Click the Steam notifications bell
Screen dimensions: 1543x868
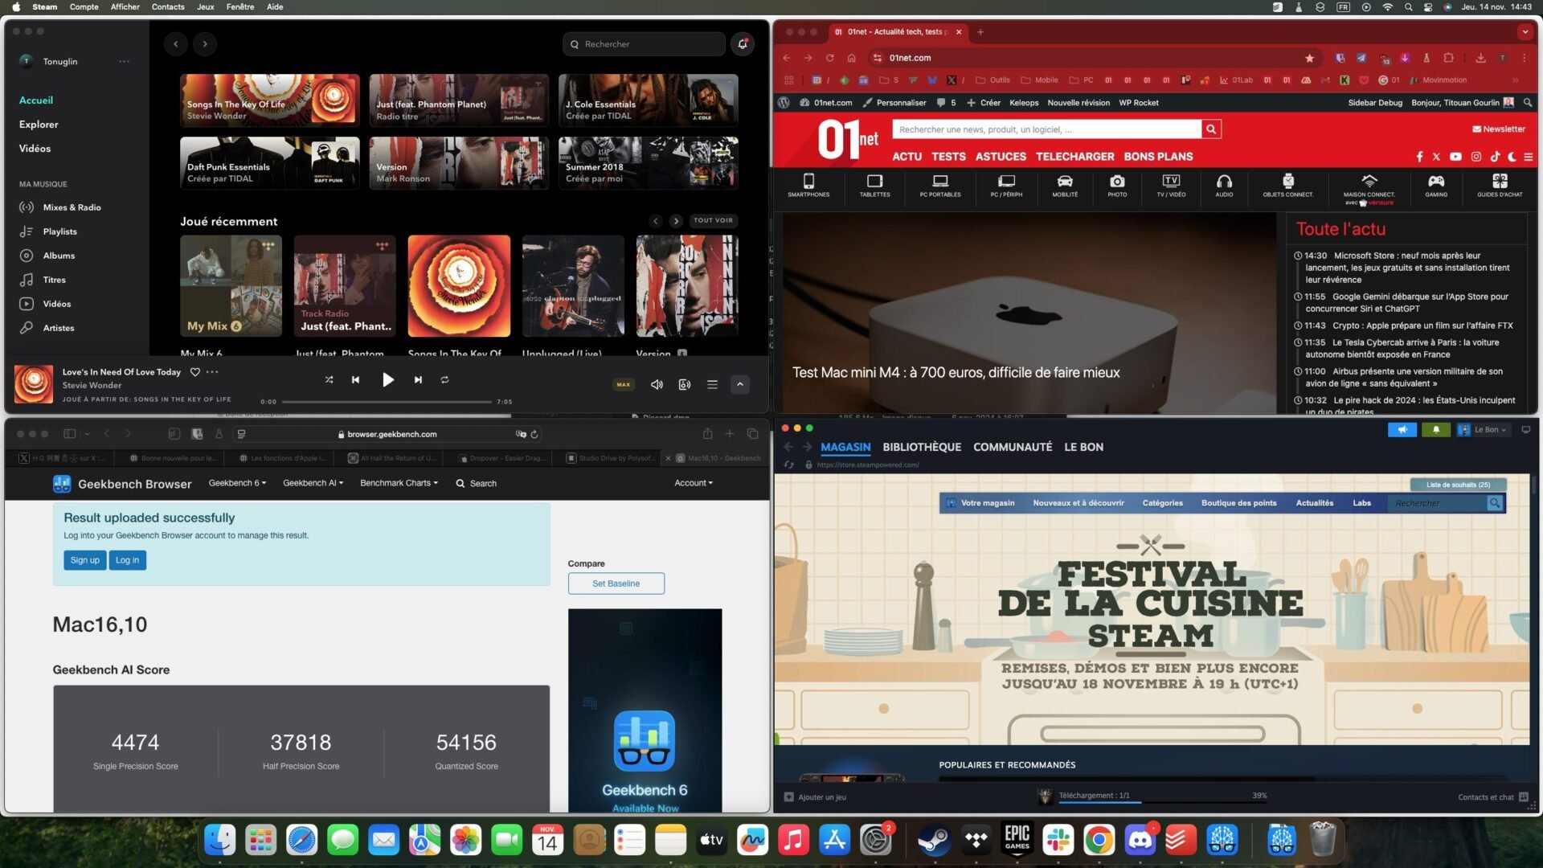click(x=1436, y=430)
